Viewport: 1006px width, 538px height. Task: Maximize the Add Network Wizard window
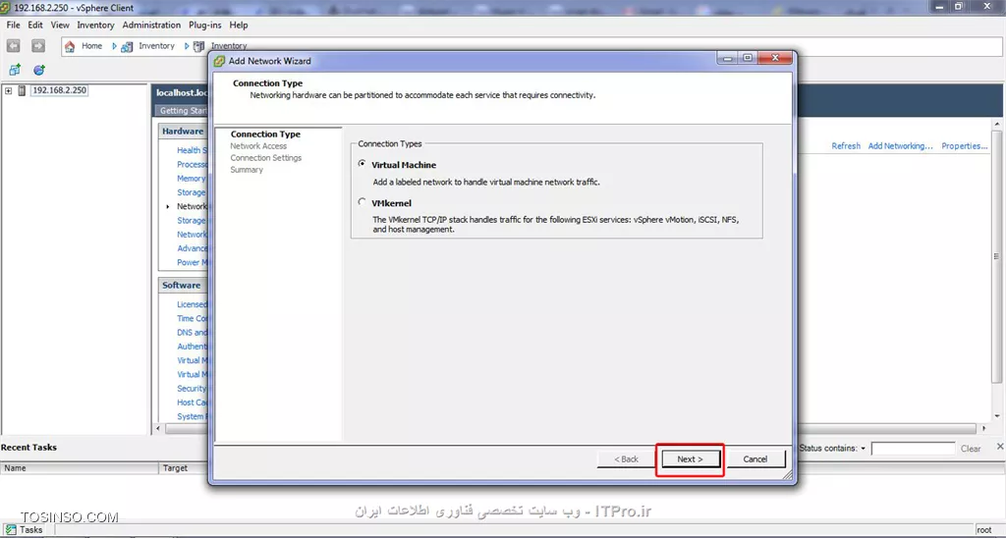pyautogui.click(x=748, y=58)
